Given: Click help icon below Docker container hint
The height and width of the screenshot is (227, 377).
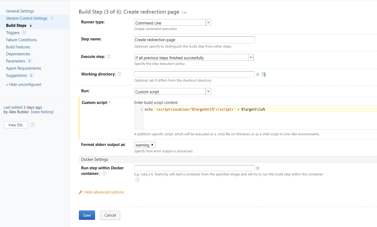Looking at the screenshot, I should (138, 180).
